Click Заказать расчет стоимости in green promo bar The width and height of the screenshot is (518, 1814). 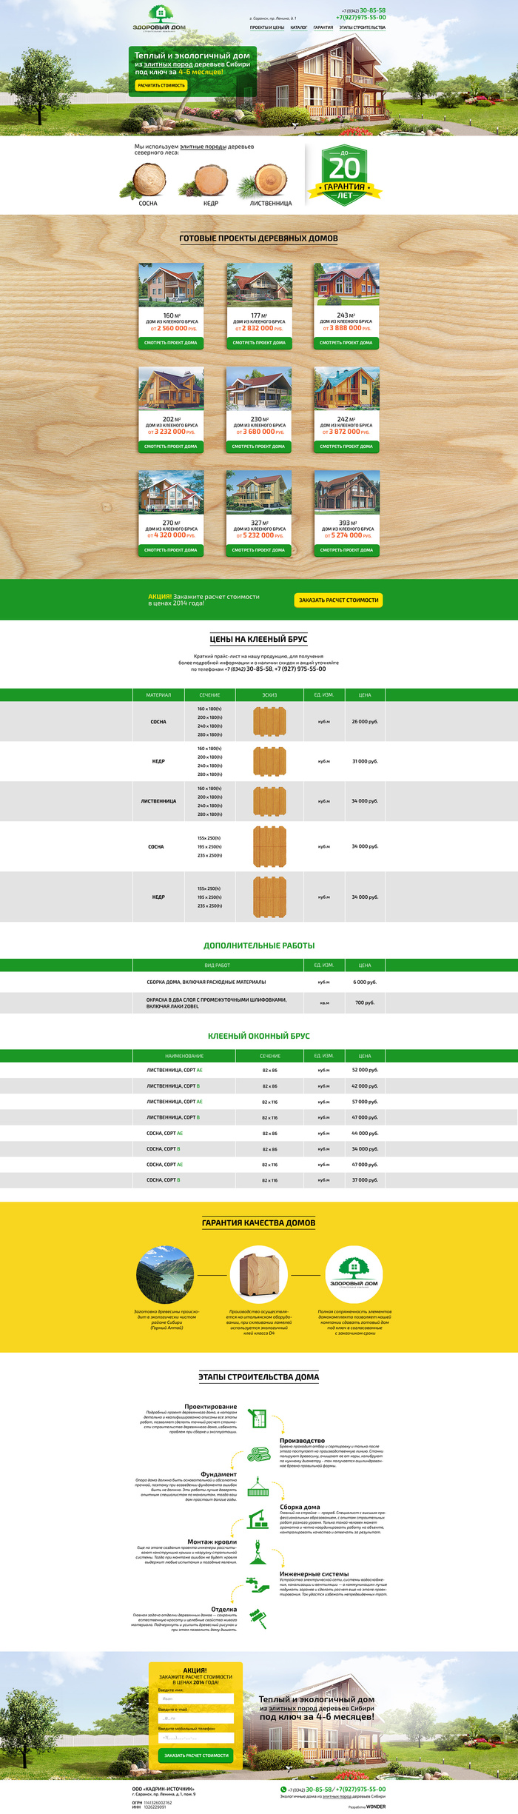coord(338,600)
